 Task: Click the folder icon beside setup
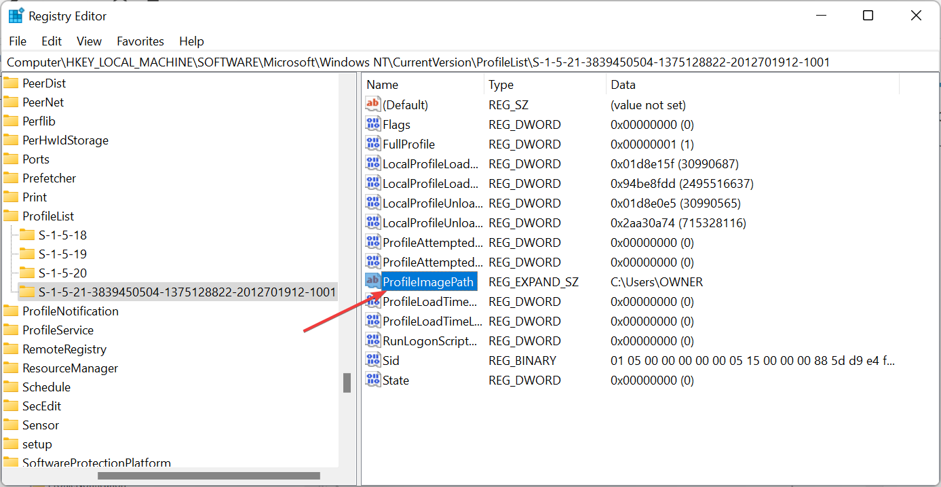pos(11,444)
